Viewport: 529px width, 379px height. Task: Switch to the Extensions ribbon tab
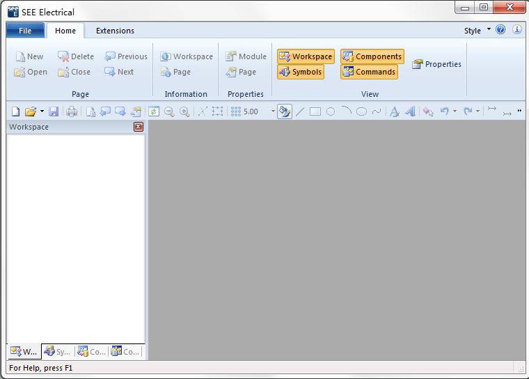[x=115, y=31]
